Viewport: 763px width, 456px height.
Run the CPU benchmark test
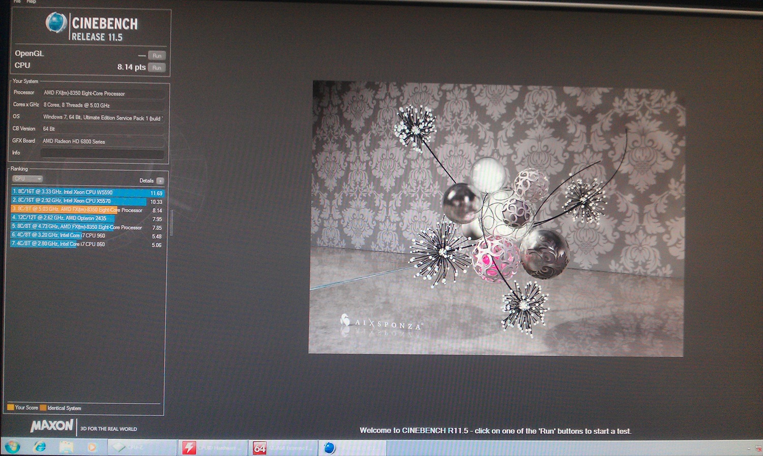point(157,67)
